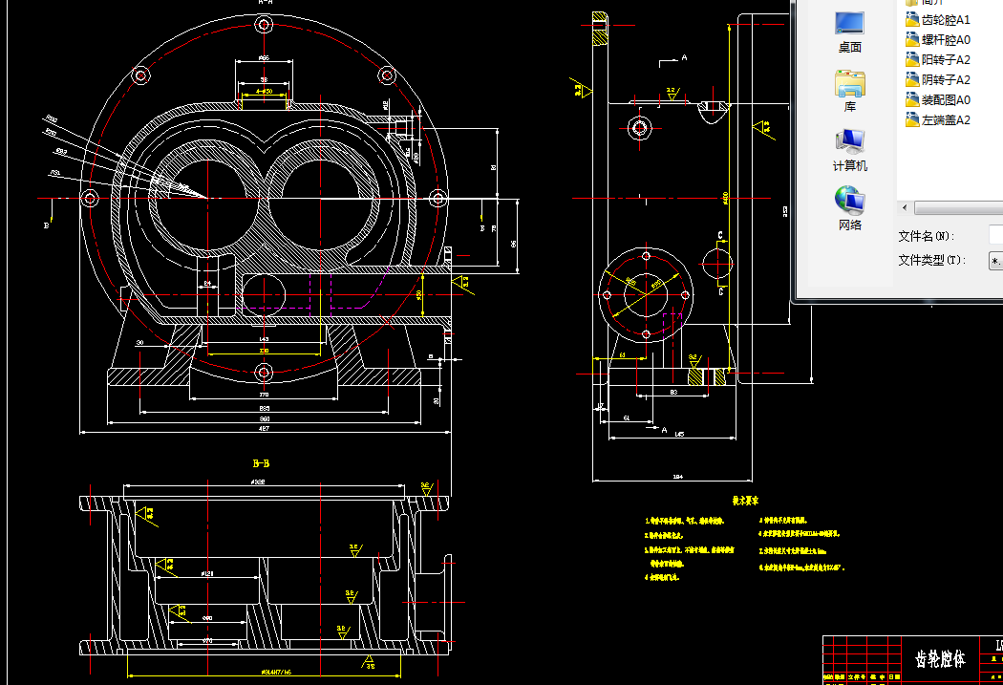Viewport: 1003px width, 685px height.
Task: Select the drawing file 左端盖A2
Action: click(x=938, y=119)
